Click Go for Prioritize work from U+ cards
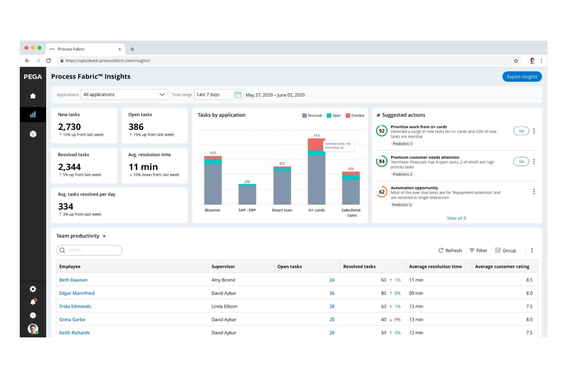This screenshot has width=567, height=378. pos(521,131)
